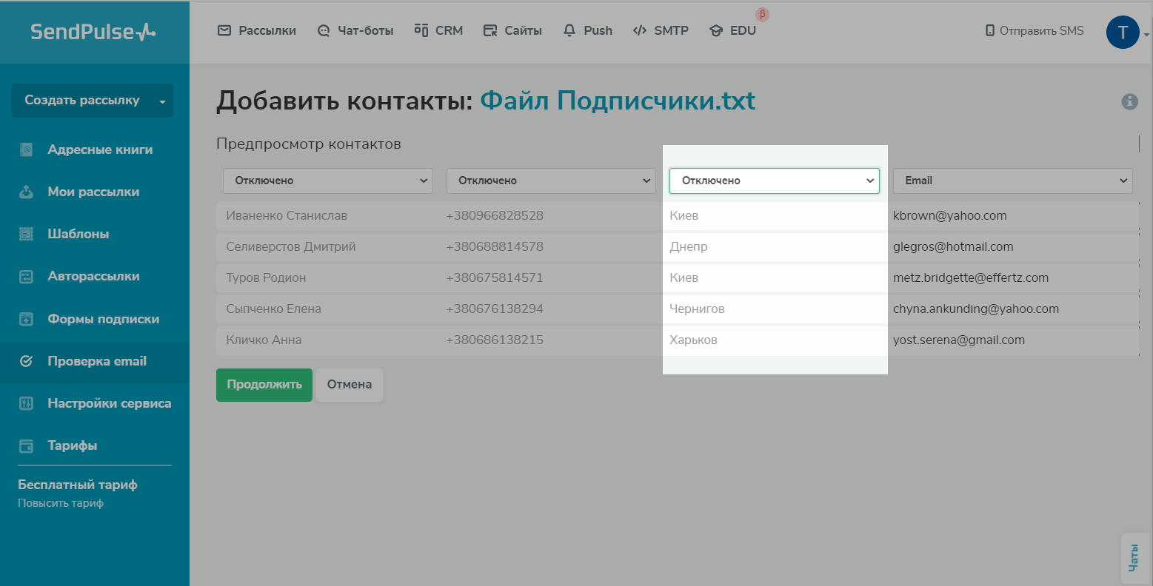Image resolution: width=1153 pixels, height=586 pixels.
Task: Click the Email verification checkmark icon
Action: click(26, 361)
